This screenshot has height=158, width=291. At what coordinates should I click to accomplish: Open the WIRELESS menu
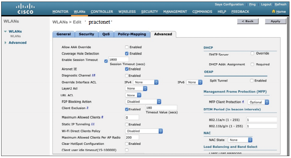pos(127,12)
